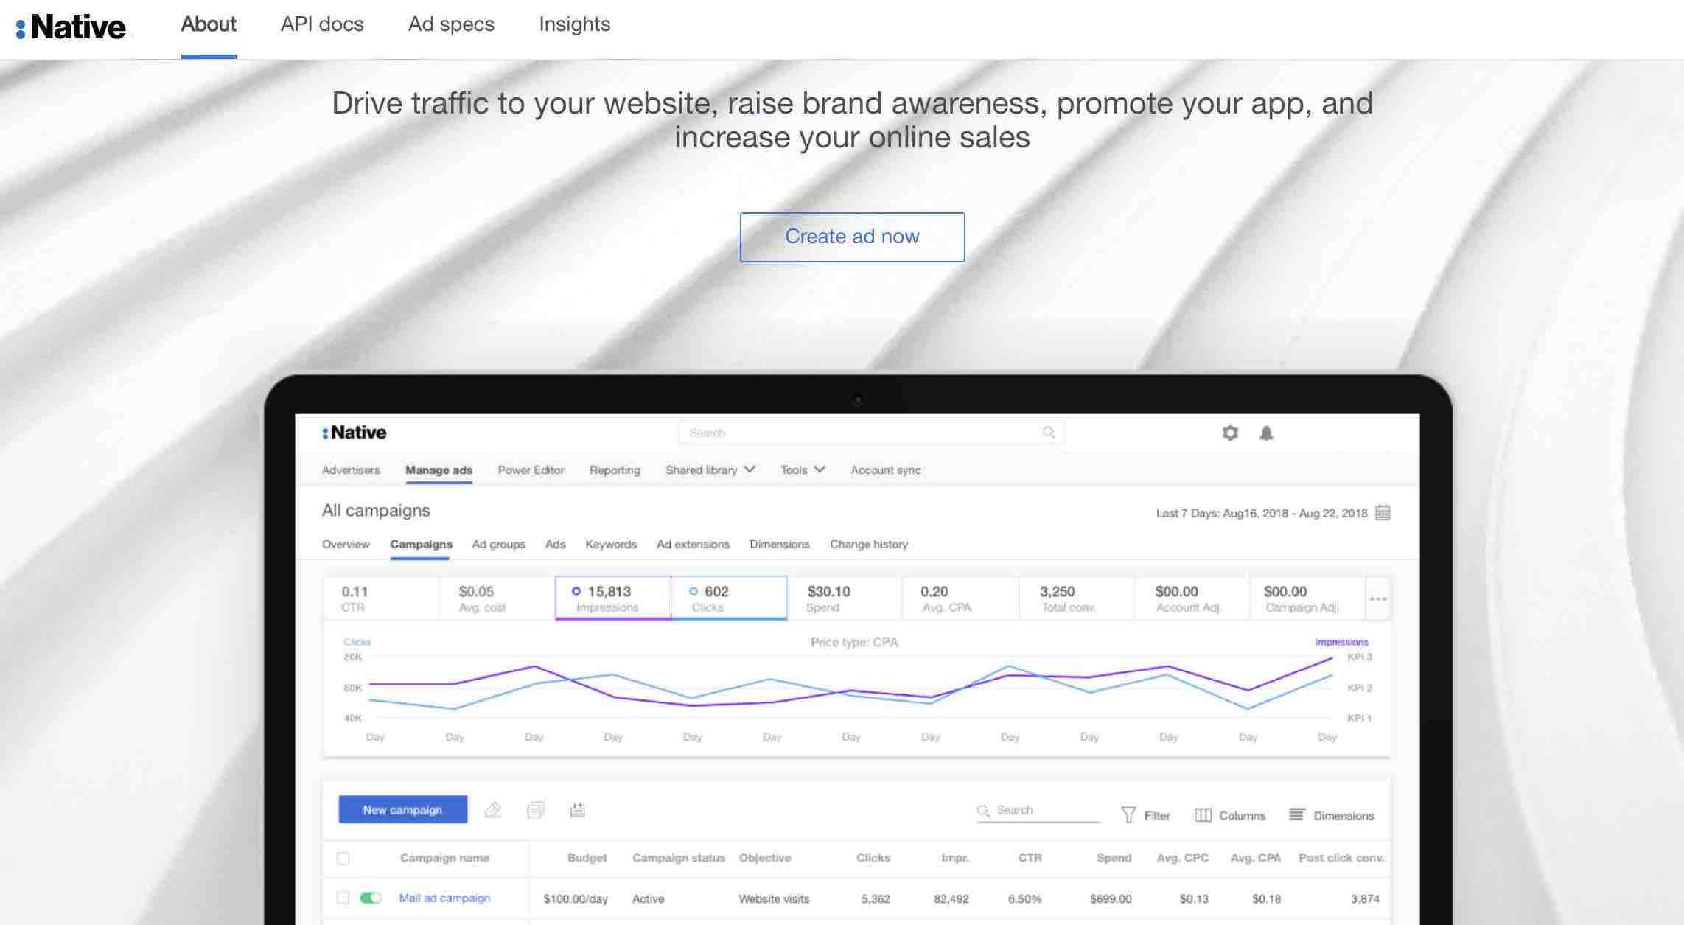Open notifications via the bell icon
The image size is (1684, 925).
point(1268,433)
